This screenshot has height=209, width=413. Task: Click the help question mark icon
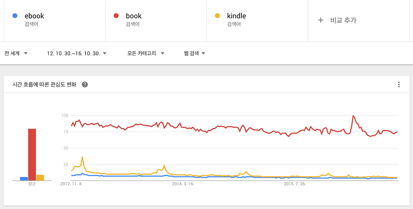pyautogui.click(x=85, y=85)
